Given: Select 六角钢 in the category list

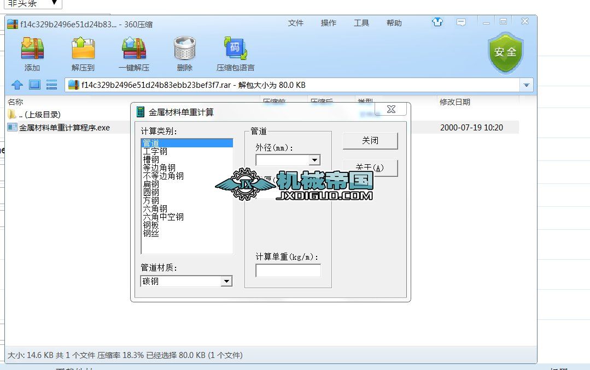Looking at the screenshot, I should (187, 208).
